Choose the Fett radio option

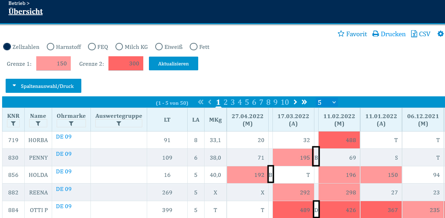tap(193, 47)
